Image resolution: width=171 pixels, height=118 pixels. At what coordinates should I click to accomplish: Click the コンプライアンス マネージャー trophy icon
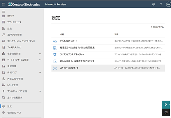[55, 55]
